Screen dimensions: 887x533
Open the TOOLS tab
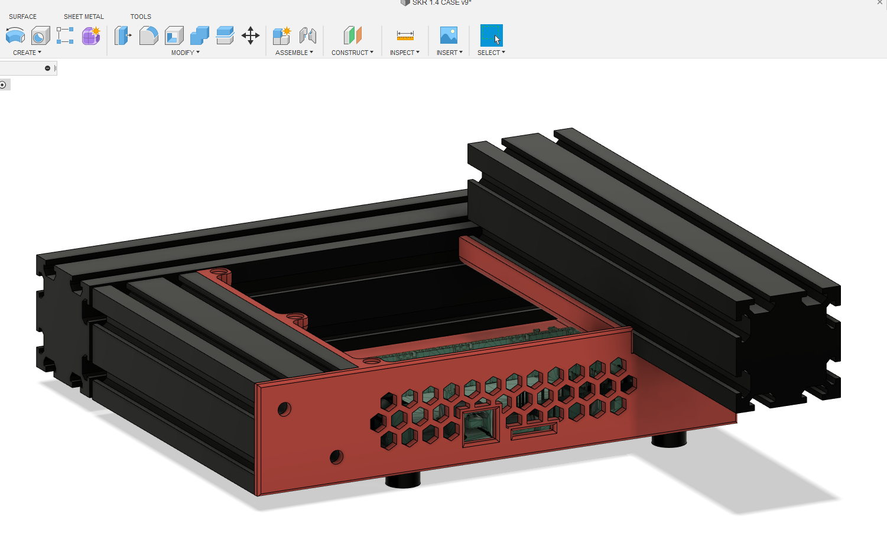141,17
